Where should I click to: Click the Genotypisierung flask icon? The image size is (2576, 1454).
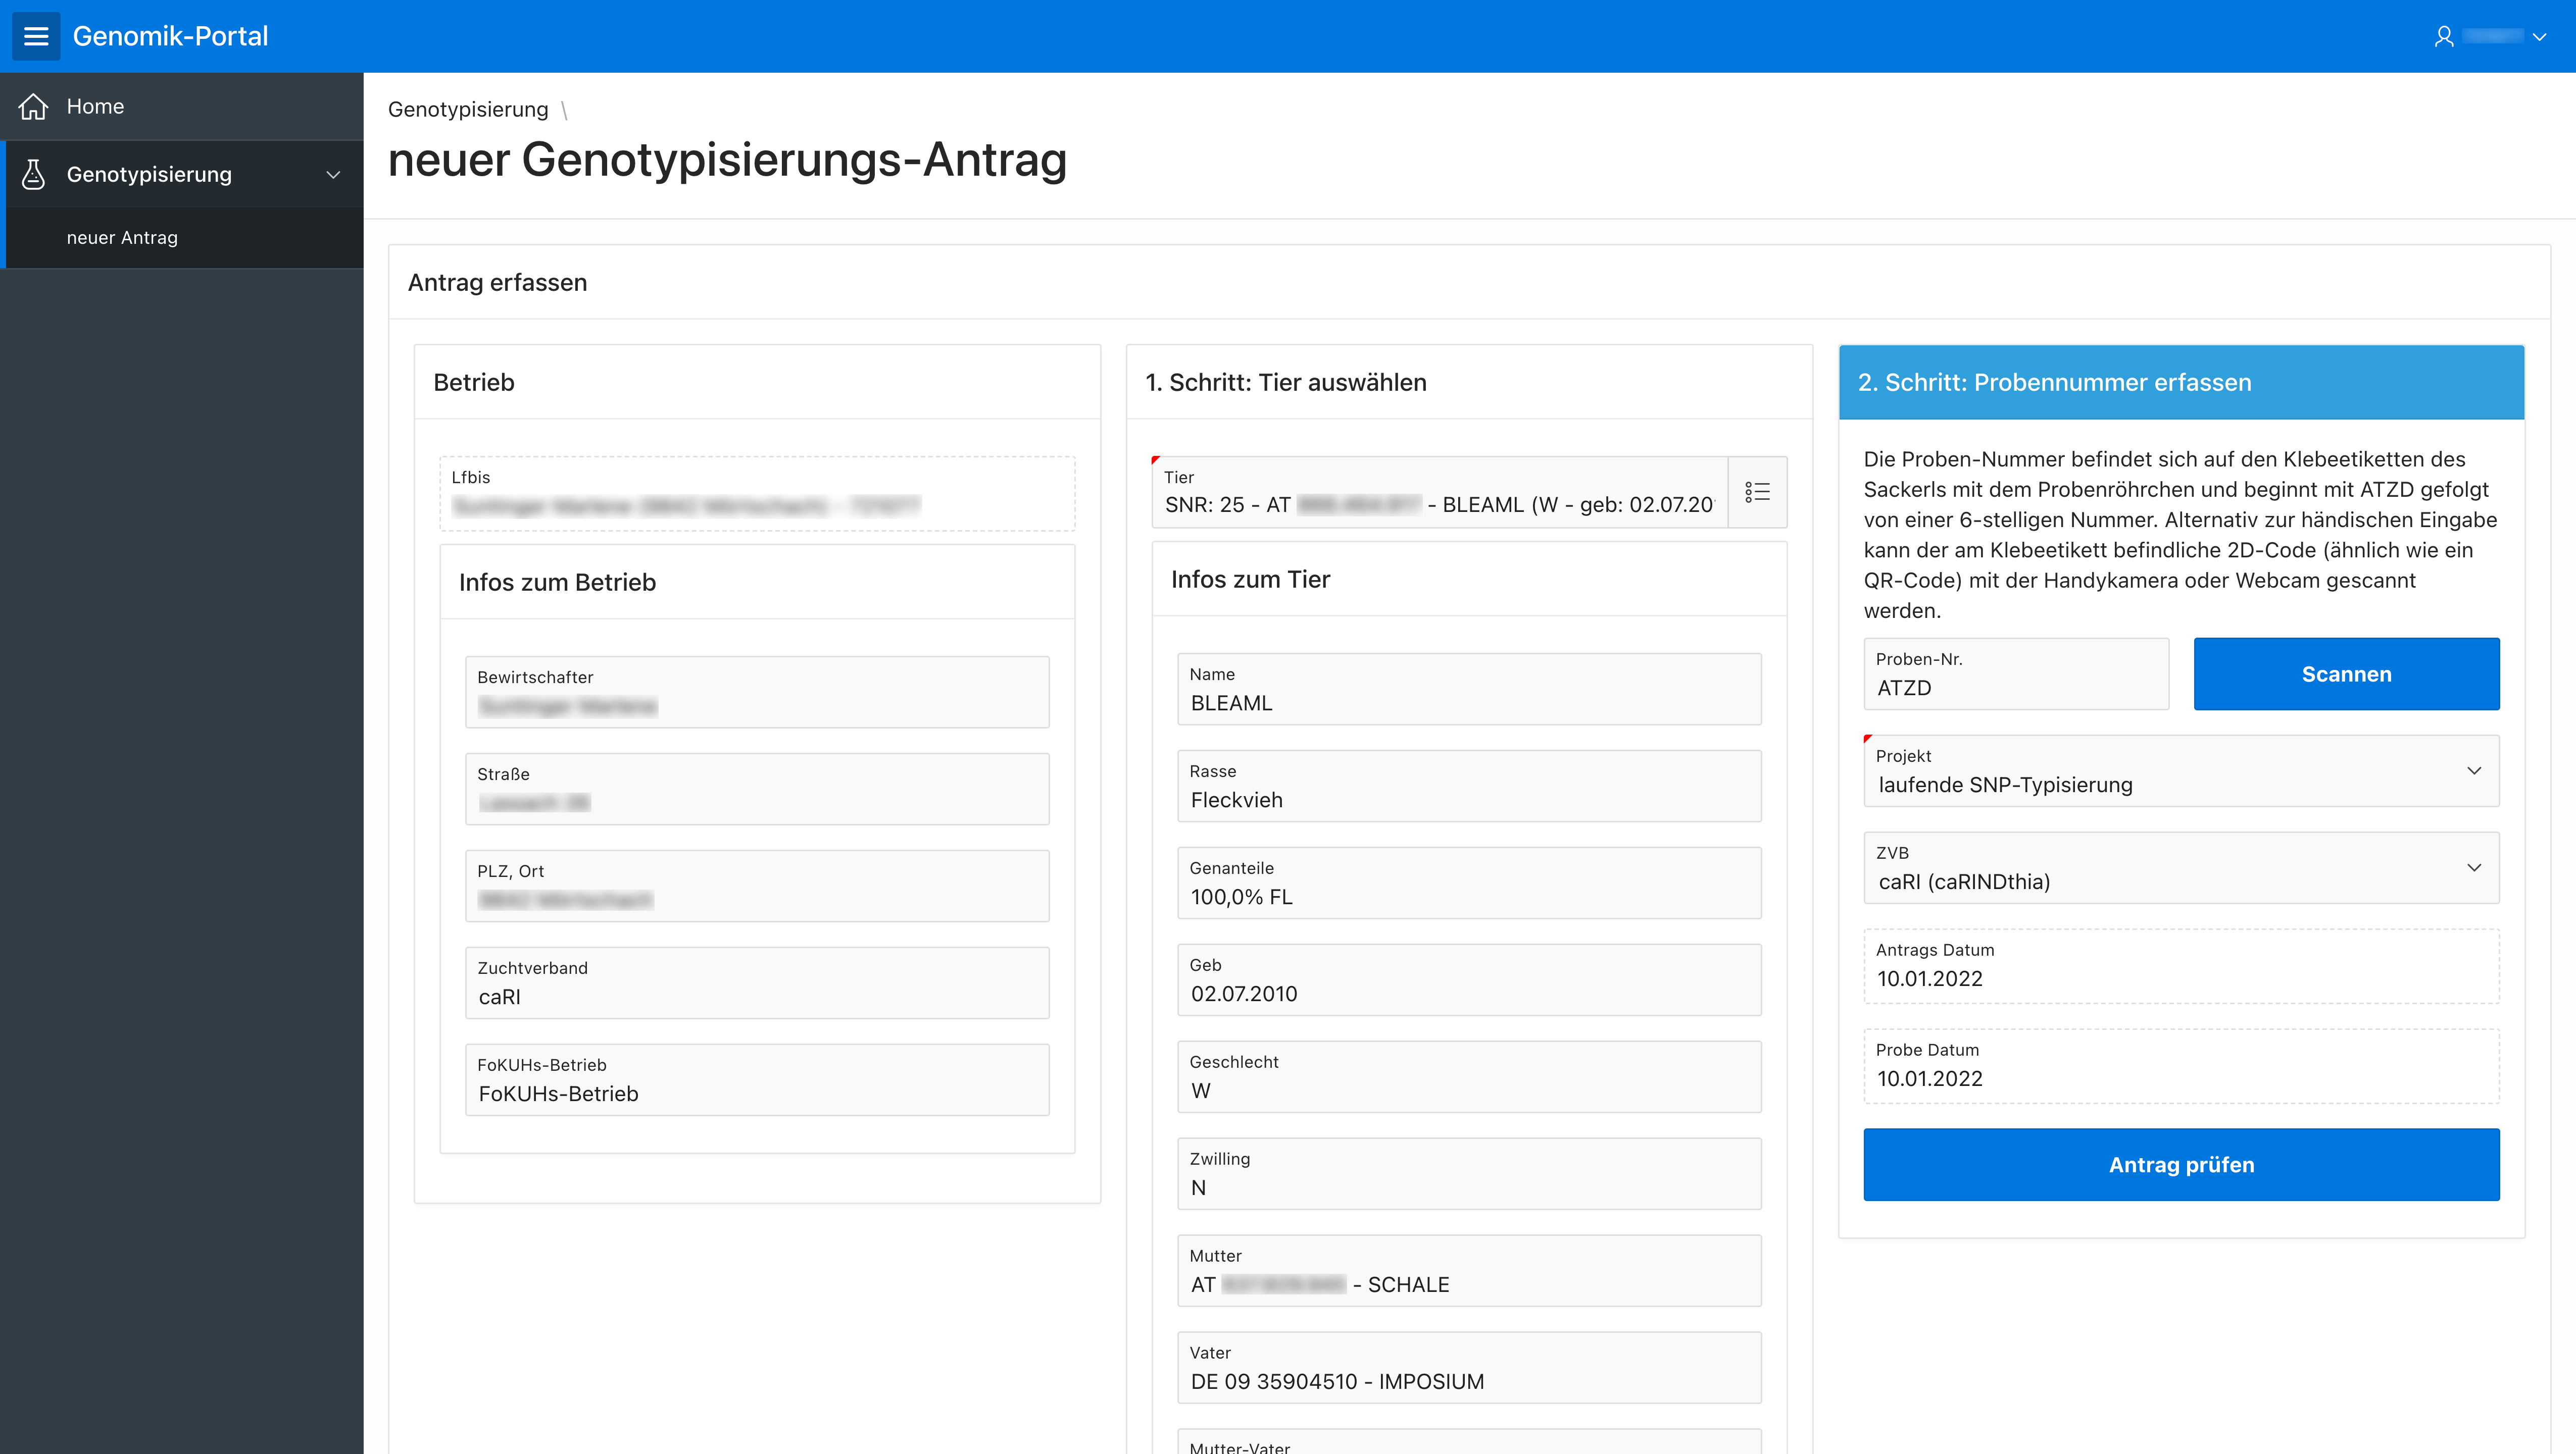[33, 174]
